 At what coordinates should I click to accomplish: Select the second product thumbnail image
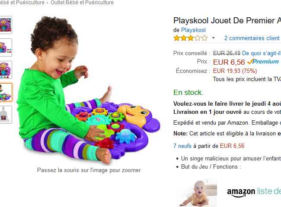[6, 47]
